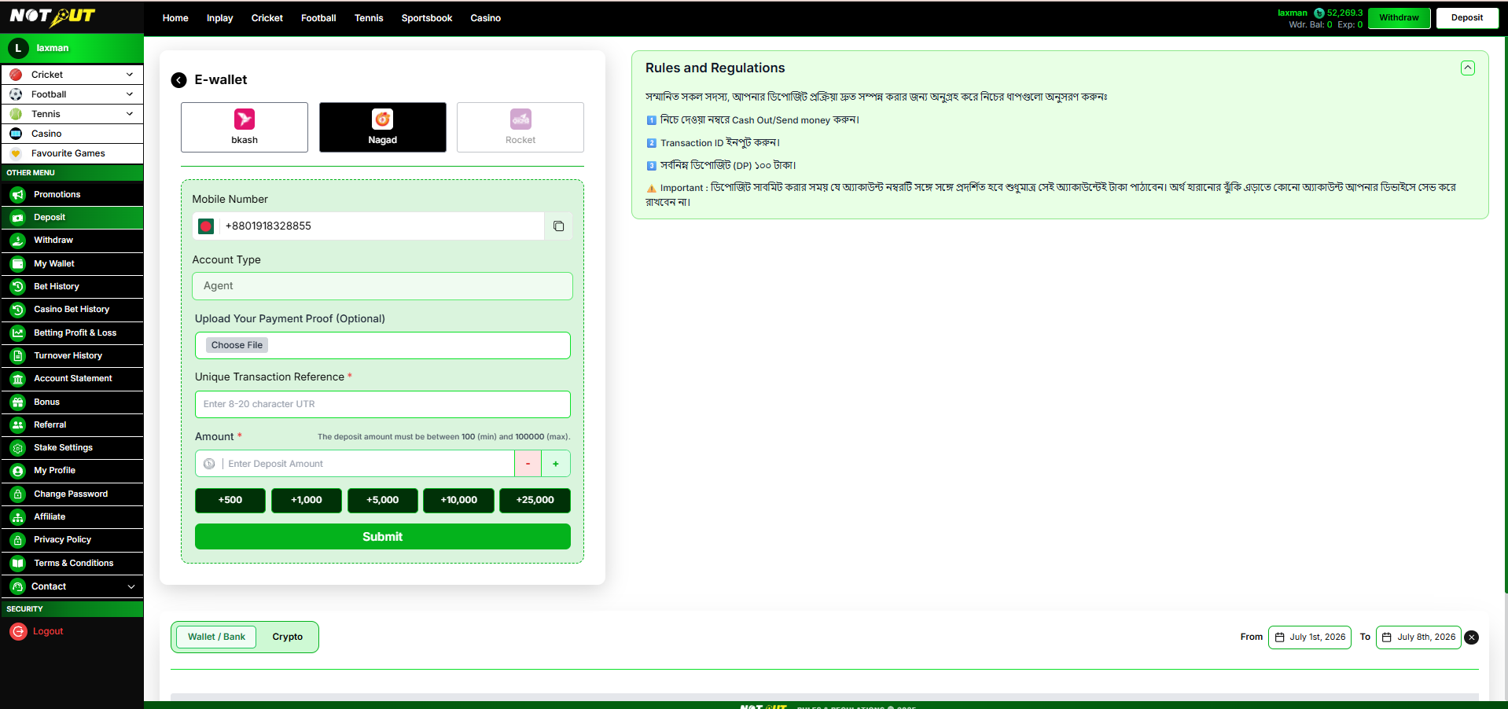Click the Betting Profit & Loss chart icon
The height and width of the screenshot is (709, 1508).
click(x=18, y=333)
